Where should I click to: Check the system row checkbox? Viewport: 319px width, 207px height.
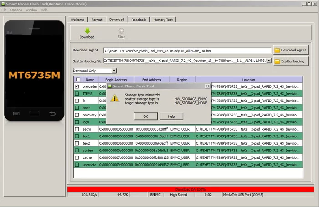coord(77,151)
